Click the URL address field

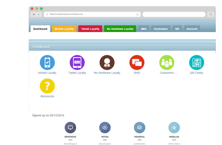pos(92,14)
